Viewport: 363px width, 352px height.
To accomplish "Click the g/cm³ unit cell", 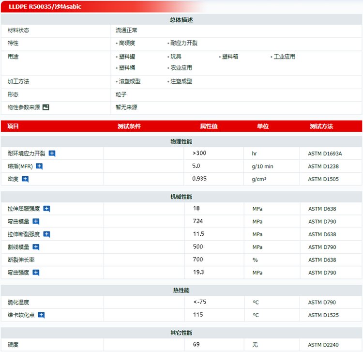I will pos(259,179).
